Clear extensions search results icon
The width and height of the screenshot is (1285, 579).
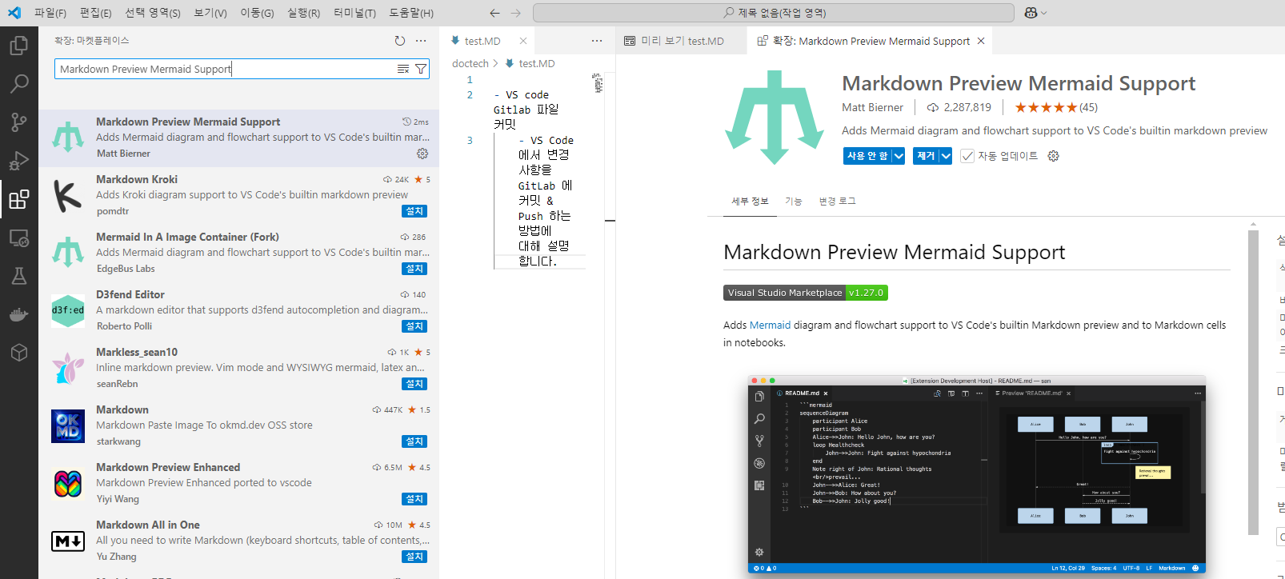[x=403, y=69]
